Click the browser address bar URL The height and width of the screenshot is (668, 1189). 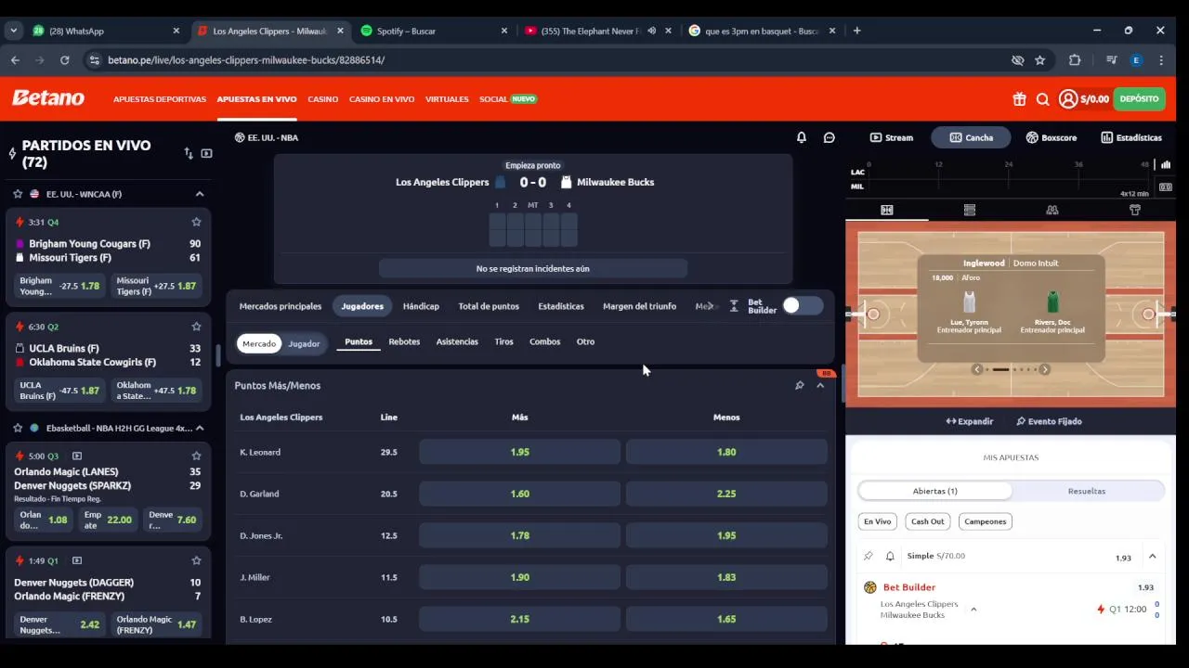pos(246,59)
